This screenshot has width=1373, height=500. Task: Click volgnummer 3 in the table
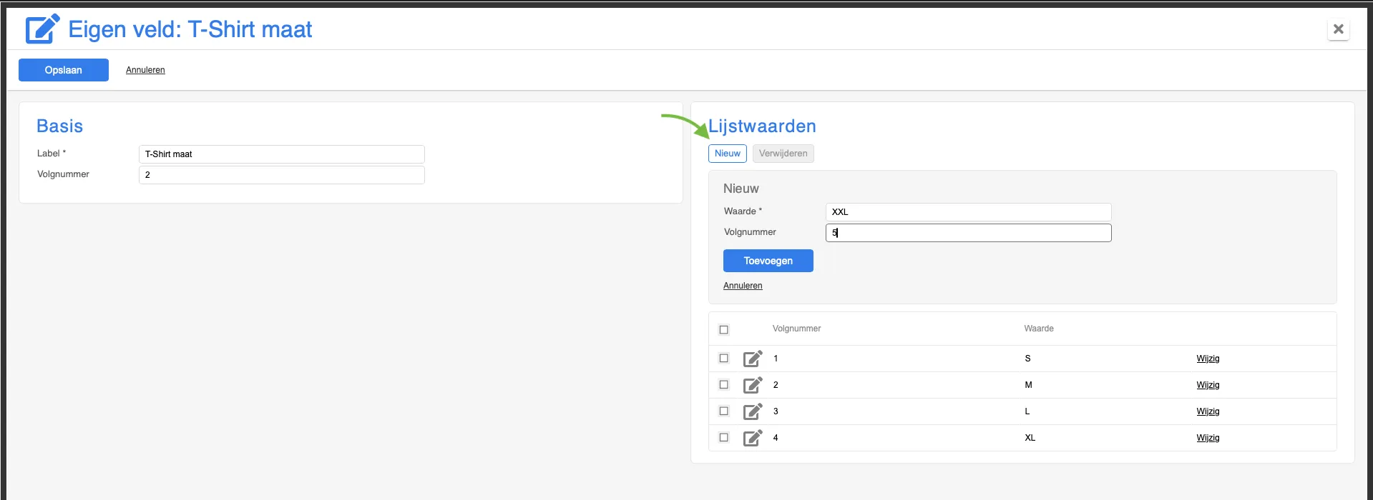pos(776,411)
